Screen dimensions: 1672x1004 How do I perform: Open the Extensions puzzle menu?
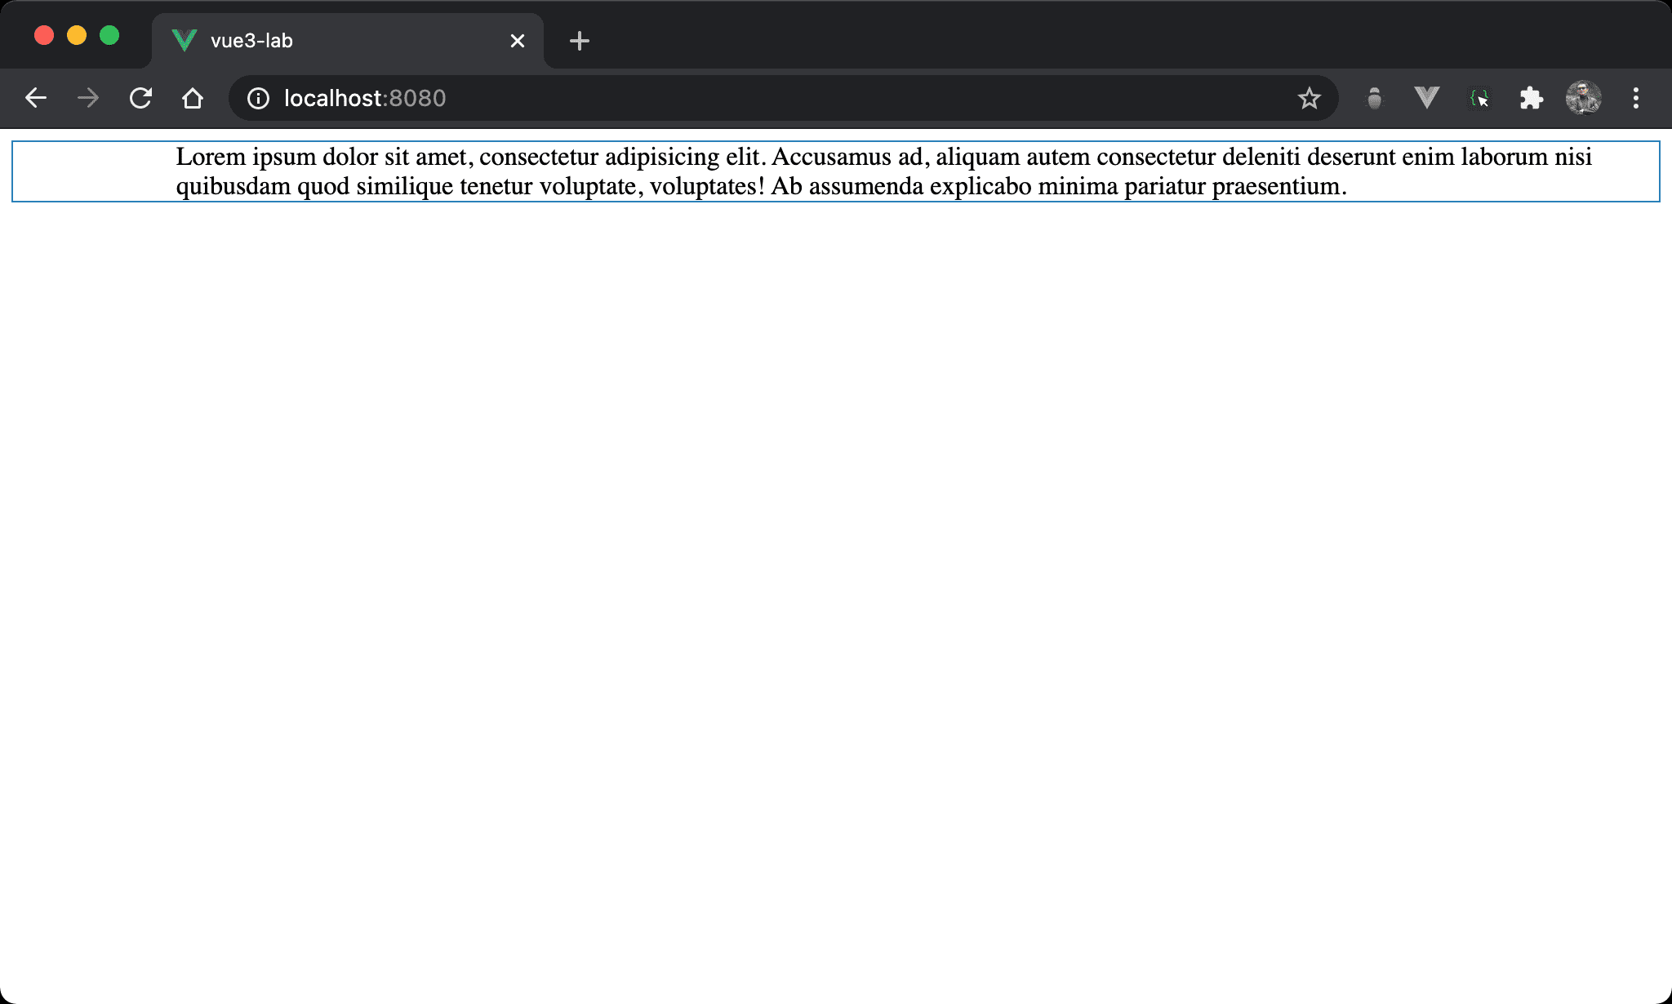click(x=1531, y=99)
